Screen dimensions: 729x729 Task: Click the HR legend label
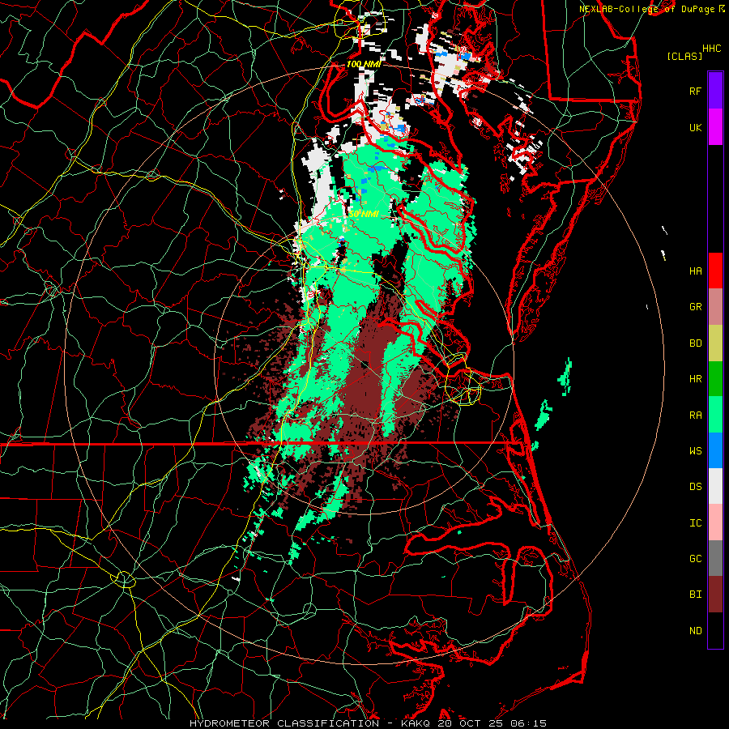coord(695,379)
